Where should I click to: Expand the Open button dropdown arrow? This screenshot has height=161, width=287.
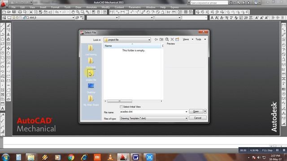click(x=205, y=111)
